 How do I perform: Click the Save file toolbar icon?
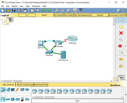coord(14,10)
